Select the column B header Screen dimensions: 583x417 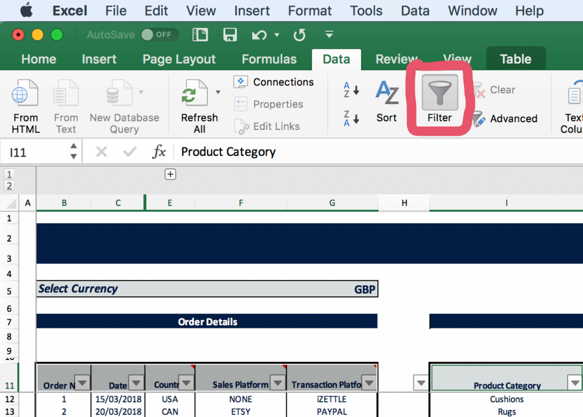(64, 203)
